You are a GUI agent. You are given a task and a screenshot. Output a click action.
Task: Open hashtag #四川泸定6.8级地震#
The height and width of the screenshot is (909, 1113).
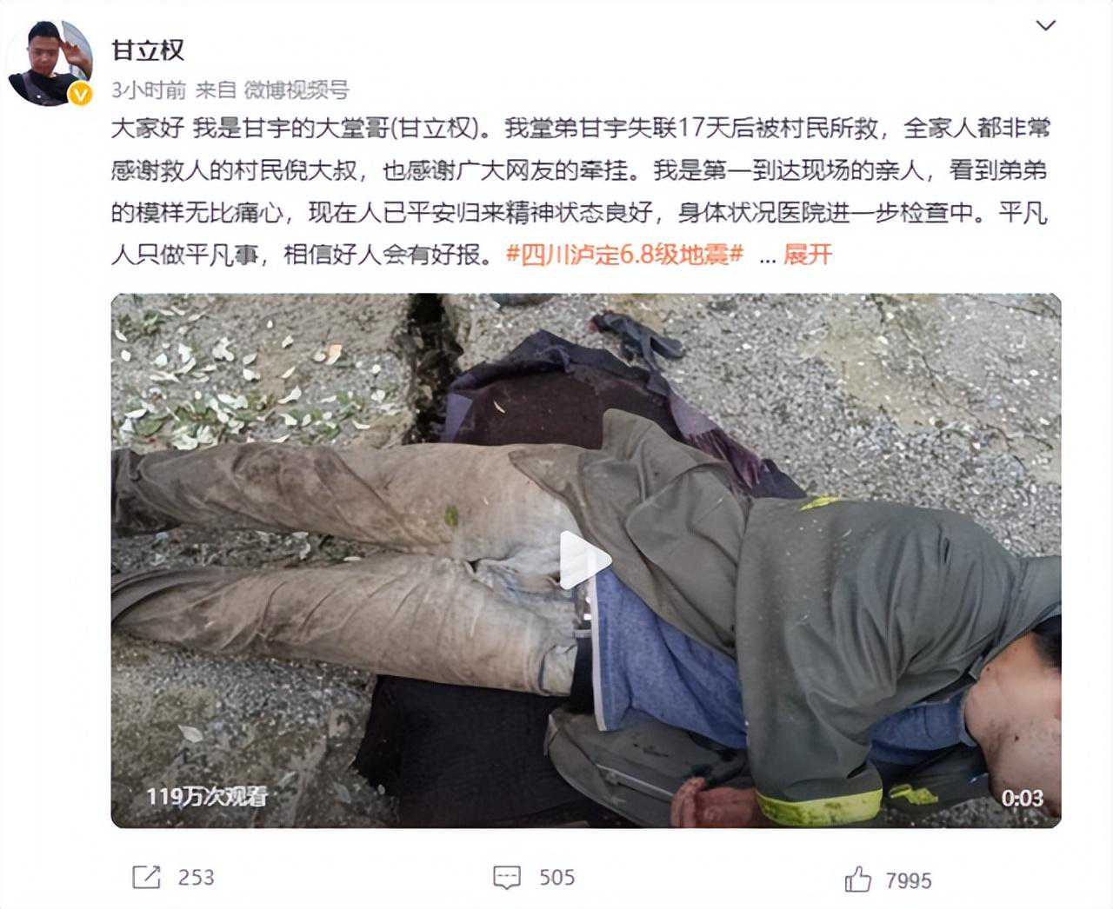625,255
